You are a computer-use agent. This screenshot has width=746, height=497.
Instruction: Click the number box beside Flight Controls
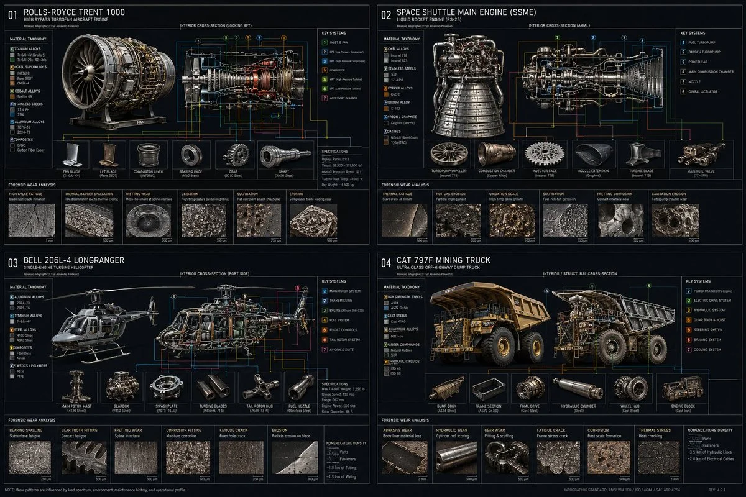click(325, 330)
